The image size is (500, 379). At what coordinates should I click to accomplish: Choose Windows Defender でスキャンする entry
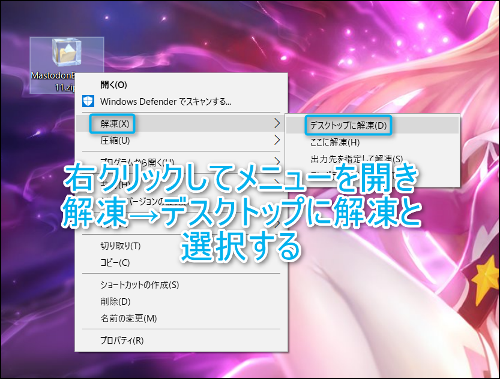coord(166,101)
